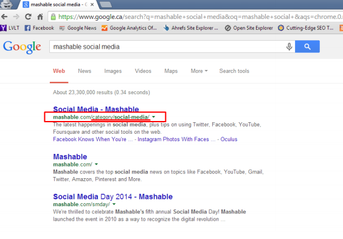This screenshot has width=343, height=239.
Task: Open Ahrefs Site Explorer bookmark
Action: click(191, 28)
